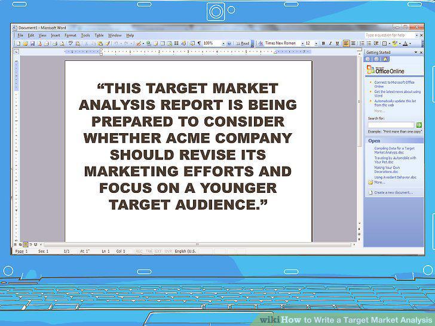Viewport: 435px width, 326px height.
Task: Click the Columns icon in the toolbar
Action: pyautogui.click(x=176, y=43)
